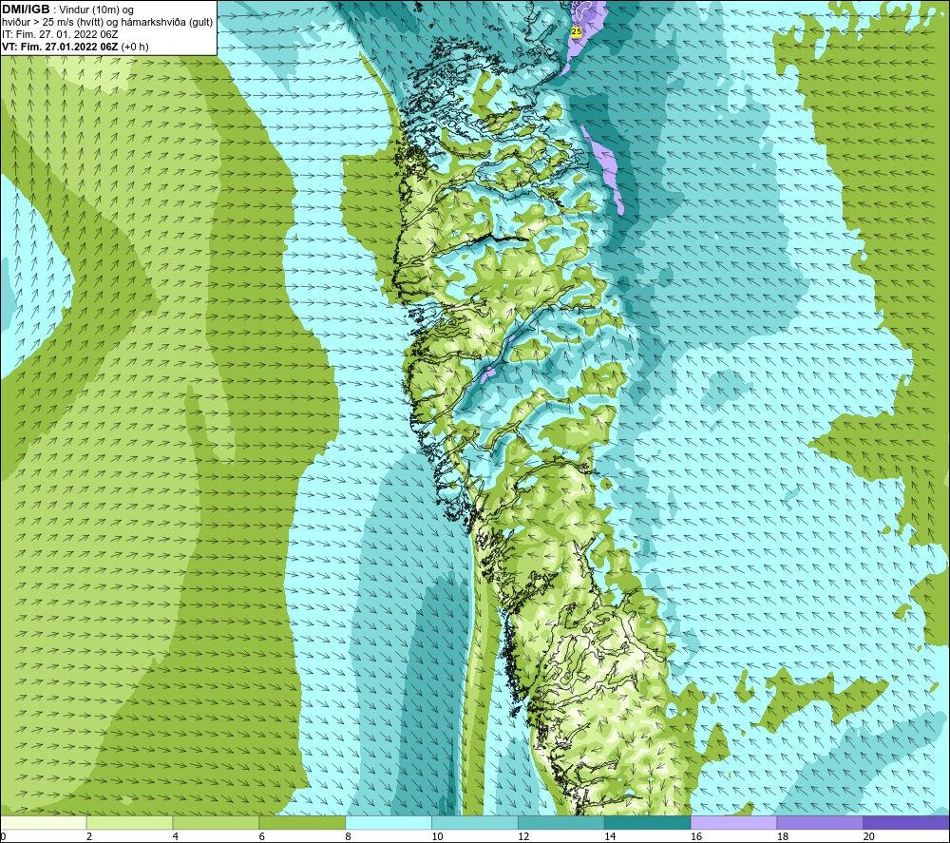
Task: Click the legend scale label "4"
Action: click(176, 836)
